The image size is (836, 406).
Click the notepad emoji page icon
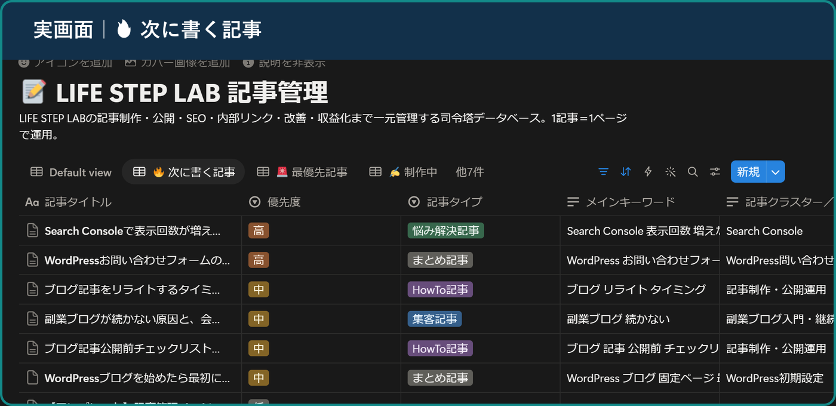pyautogui.click(x=33, y=93)
